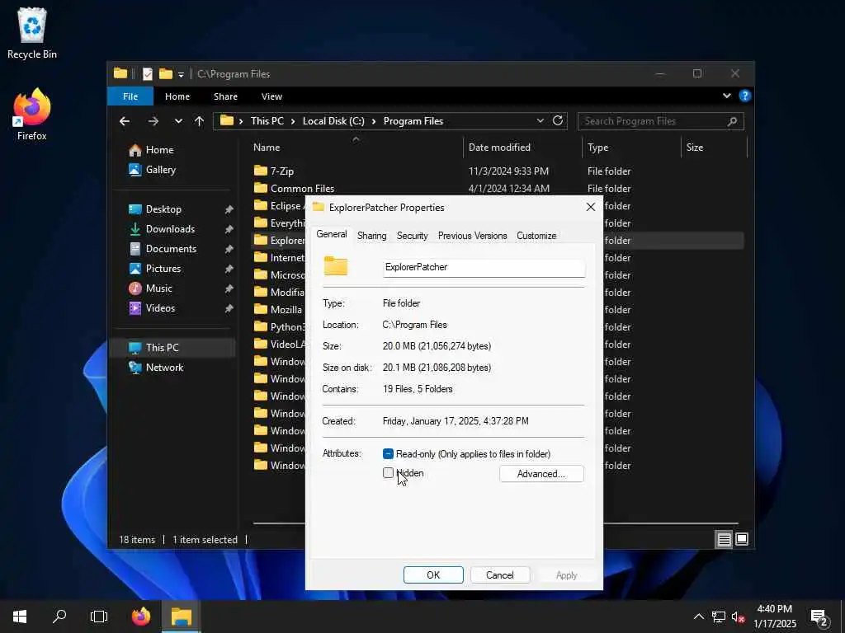Switch to Customize tab in Properties
The height and width of the screenshot is (633, 845).
point(536,236)
